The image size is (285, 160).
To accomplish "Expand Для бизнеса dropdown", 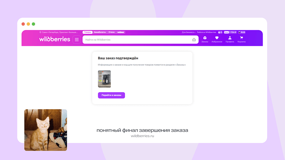I will (x=189, y=32).
